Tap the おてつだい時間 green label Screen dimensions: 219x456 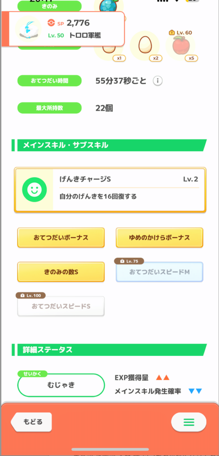coord(50,81)
